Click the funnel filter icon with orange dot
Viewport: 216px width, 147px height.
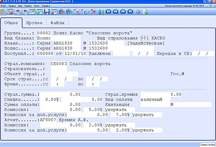coord(77,12)
